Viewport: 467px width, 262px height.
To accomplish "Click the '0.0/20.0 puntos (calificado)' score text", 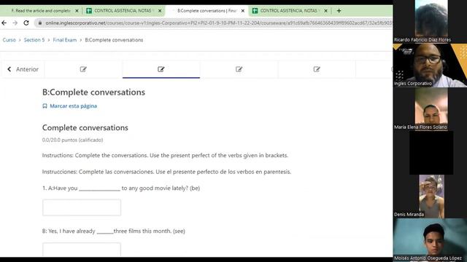I will pyautogui.click(x=72, y=140).
